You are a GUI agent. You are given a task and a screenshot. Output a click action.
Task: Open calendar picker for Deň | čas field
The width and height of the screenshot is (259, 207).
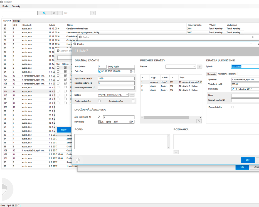pos(132,71)
